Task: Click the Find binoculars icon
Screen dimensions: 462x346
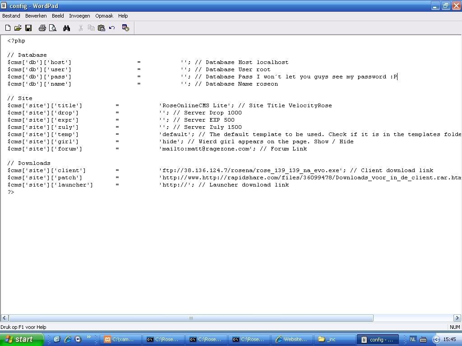Action: pos(66,28)
